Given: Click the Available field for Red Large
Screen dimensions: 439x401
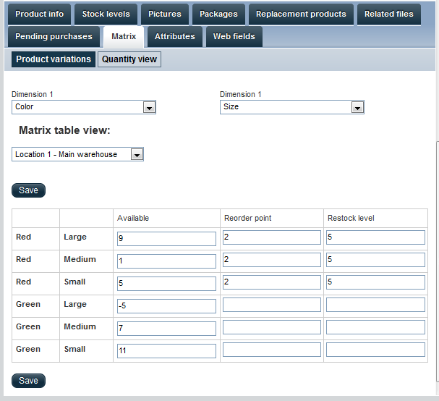Looking at the screenshot, I should coord(166,239).
